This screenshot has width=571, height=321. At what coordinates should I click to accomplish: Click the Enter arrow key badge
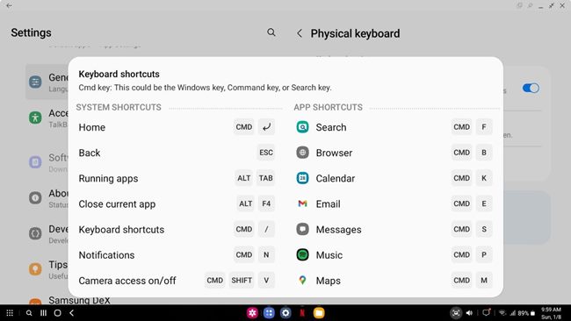266,127
